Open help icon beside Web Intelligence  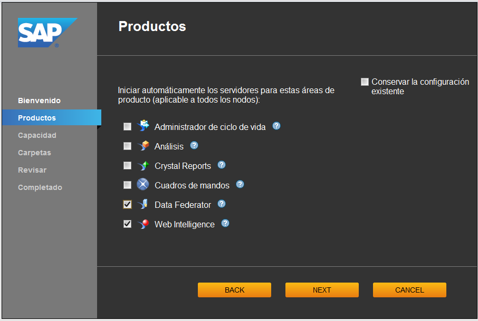pos(225,223)
